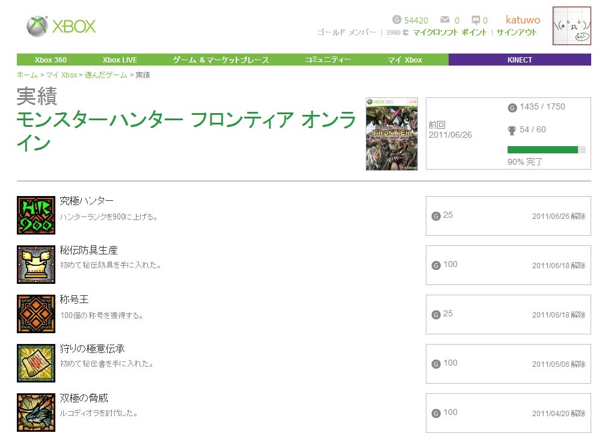Click the サインアウト link
This screenshot has height=436, width=599.
pos(517,32)
